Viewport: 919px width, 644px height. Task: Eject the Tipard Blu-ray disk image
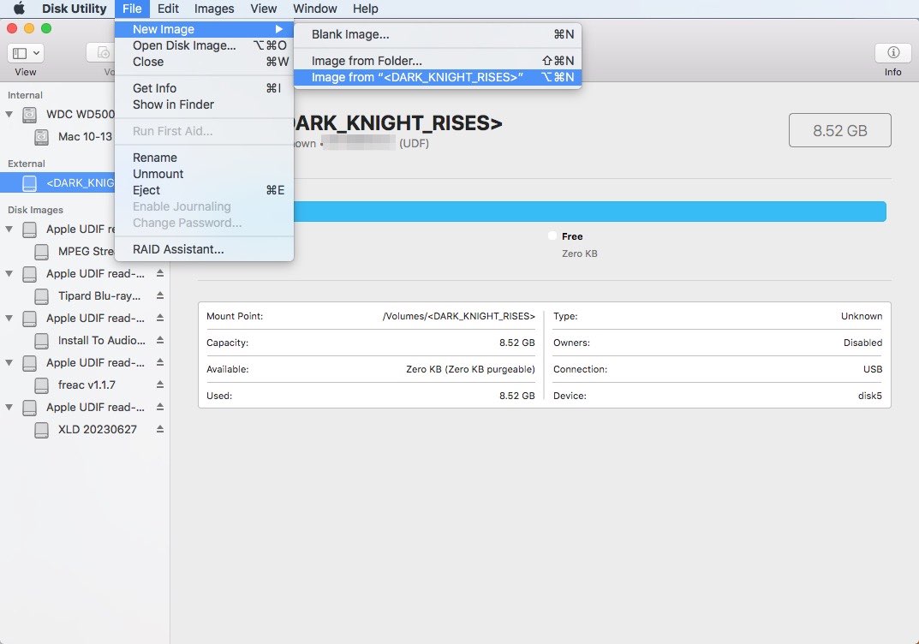coord(159,295)
